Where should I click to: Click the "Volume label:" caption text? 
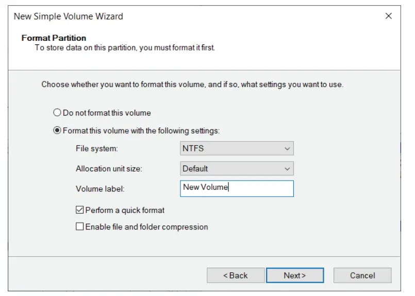point(100,189)
